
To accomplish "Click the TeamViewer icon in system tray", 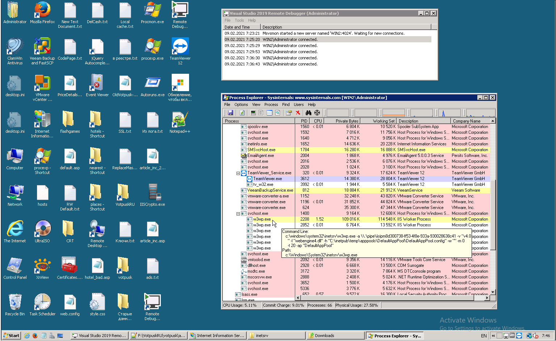I will (519, 336).
